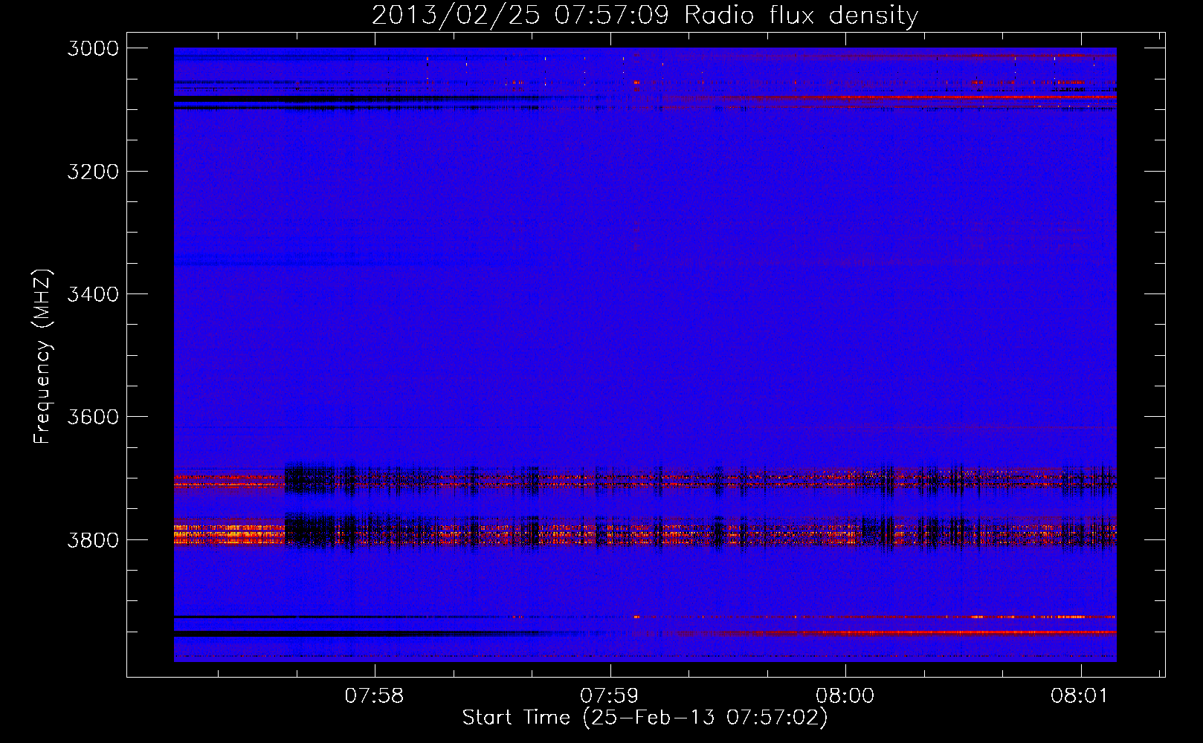Select the 'Frequency (MHZ)' y-axis label
1203x743 pixels.
point(43,357)
